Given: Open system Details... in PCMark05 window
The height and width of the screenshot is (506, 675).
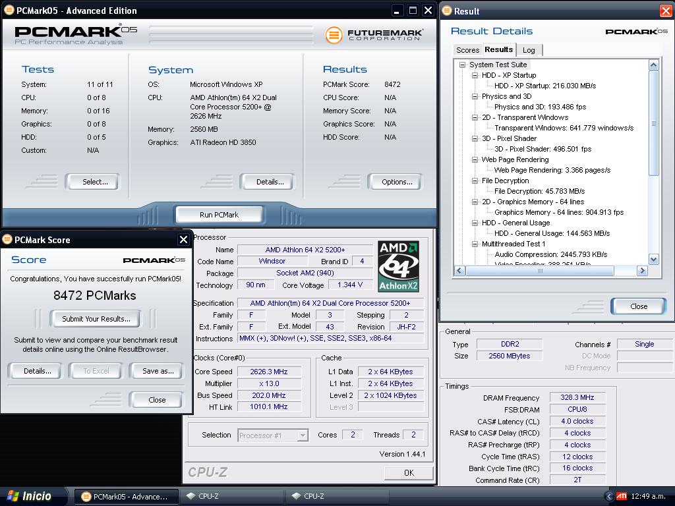Looking at the screenshot, I should coord(268,182).
